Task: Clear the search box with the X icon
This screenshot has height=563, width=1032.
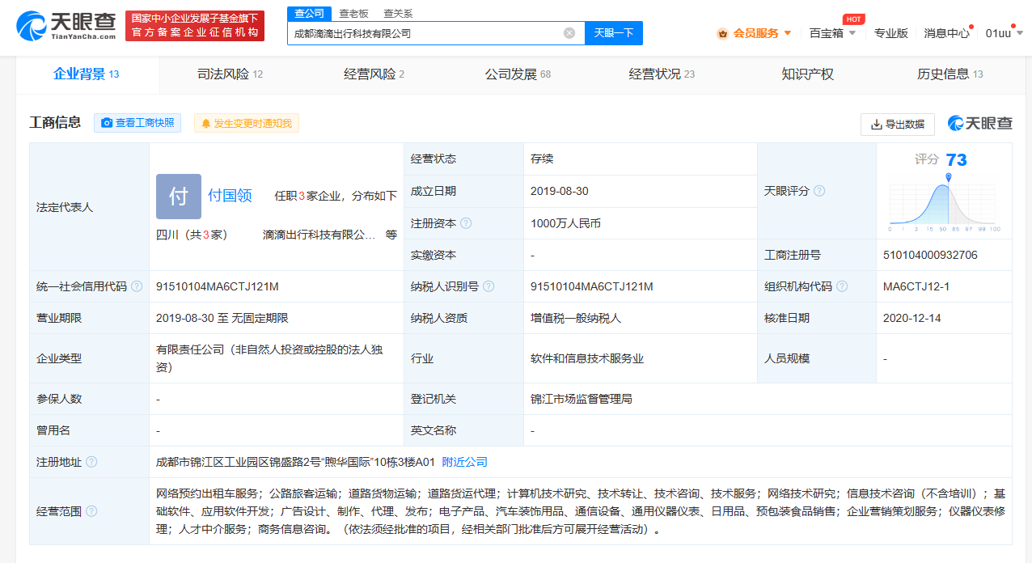Action: point(569,33)
